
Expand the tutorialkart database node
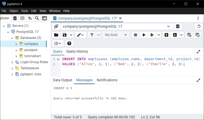[16, 56]
